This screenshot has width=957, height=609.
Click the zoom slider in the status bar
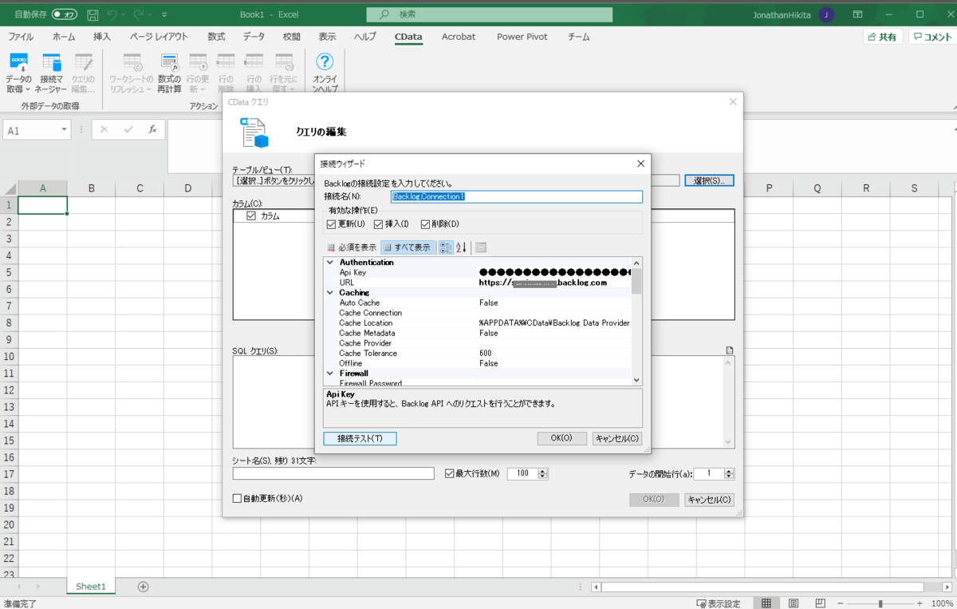pos(880,603)
